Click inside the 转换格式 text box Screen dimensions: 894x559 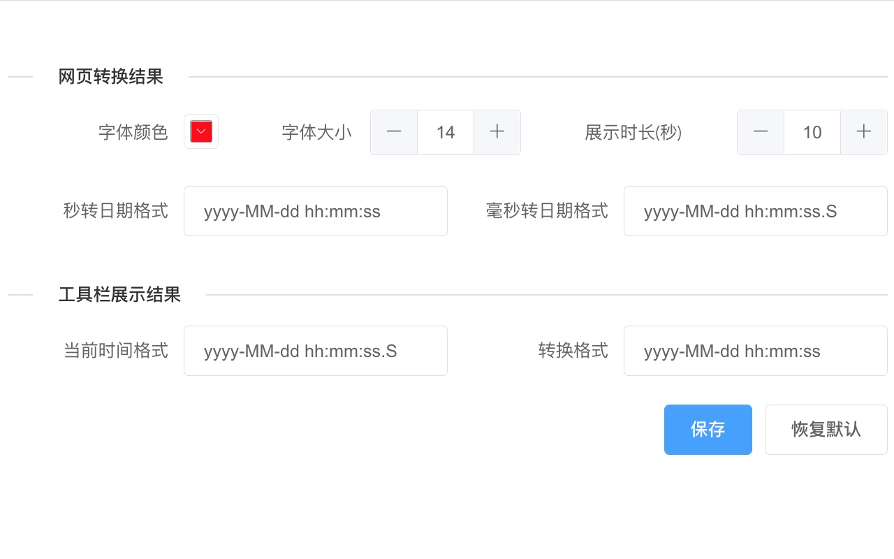(x=755, y=350)
